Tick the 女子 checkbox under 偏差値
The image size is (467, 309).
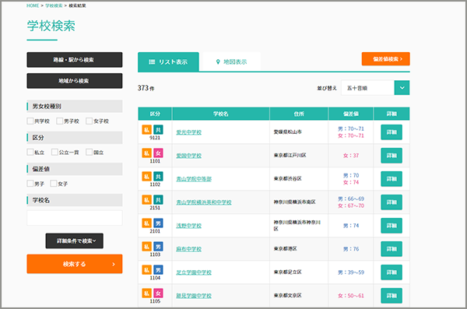tap(53, 184)
